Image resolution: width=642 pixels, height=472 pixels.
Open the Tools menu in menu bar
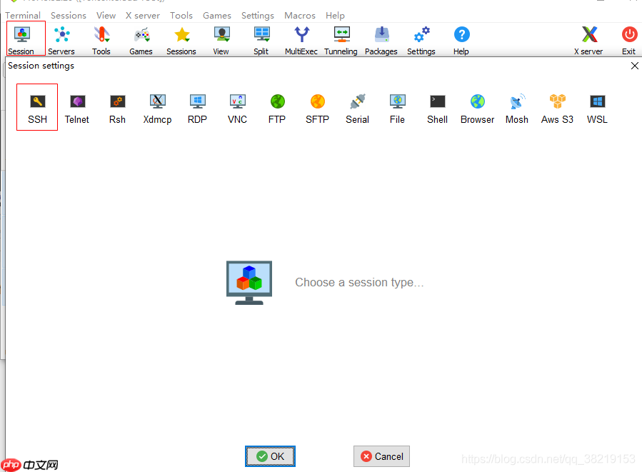point(181,16)
